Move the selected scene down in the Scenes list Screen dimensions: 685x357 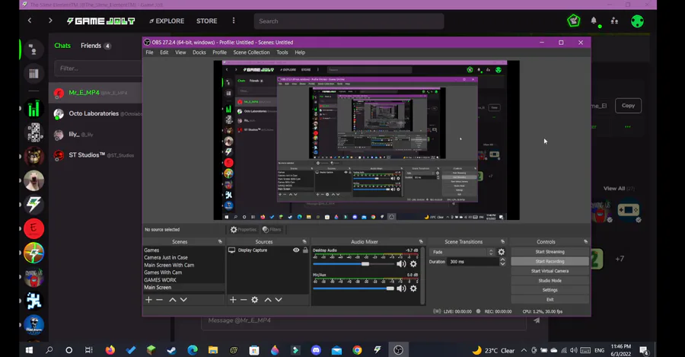tap(183, 300)
